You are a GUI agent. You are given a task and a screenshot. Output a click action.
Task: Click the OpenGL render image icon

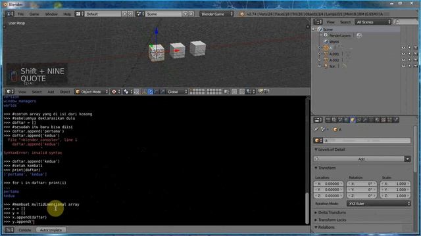coord(260,92)
